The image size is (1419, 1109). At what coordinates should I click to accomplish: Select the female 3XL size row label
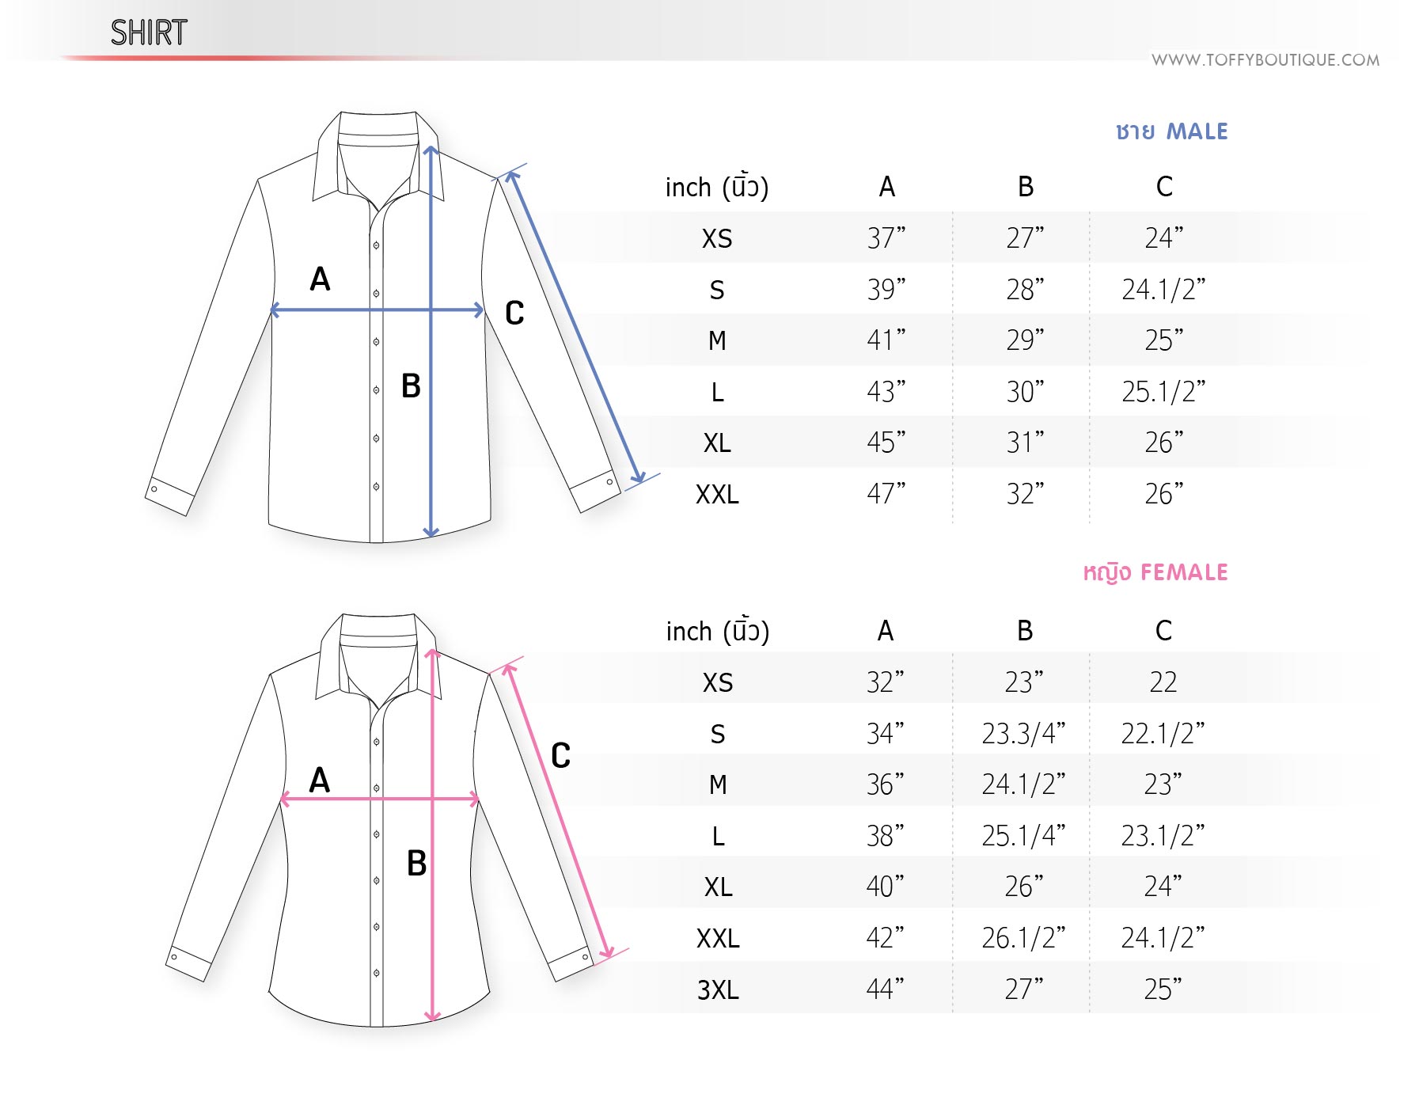point(718,990)
